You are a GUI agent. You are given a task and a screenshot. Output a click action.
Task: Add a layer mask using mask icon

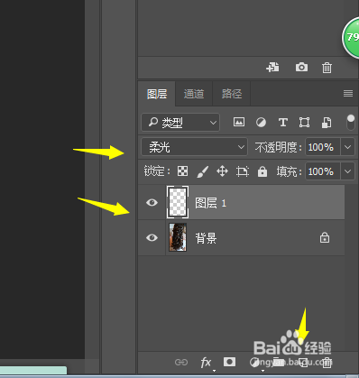pos(229,362)
